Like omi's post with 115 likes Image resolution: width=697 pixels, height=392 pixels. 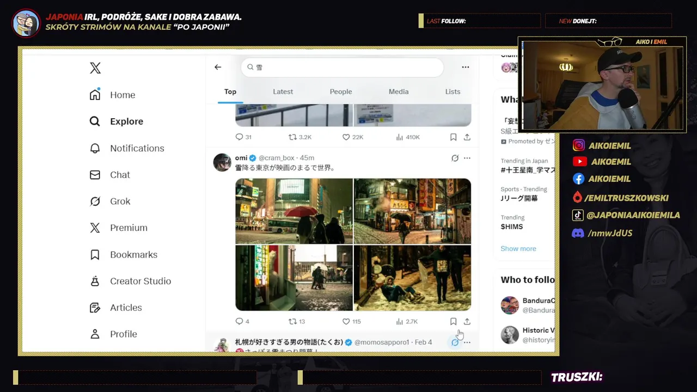coord(351,321)
